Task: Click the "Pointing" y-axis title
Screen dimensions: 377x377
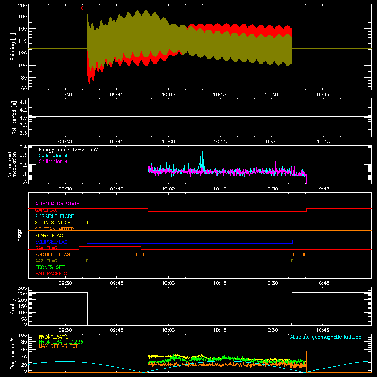Action: pos(13,47)
